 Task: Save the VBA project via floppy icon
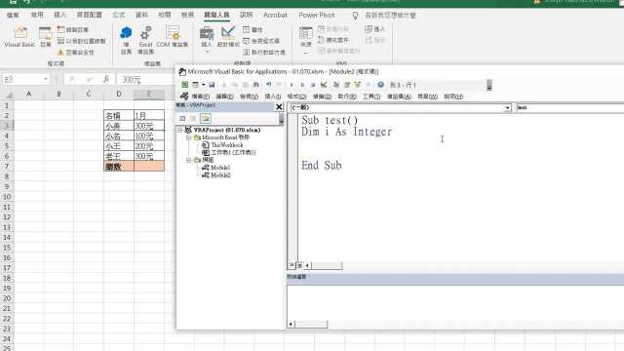point(212,85)
